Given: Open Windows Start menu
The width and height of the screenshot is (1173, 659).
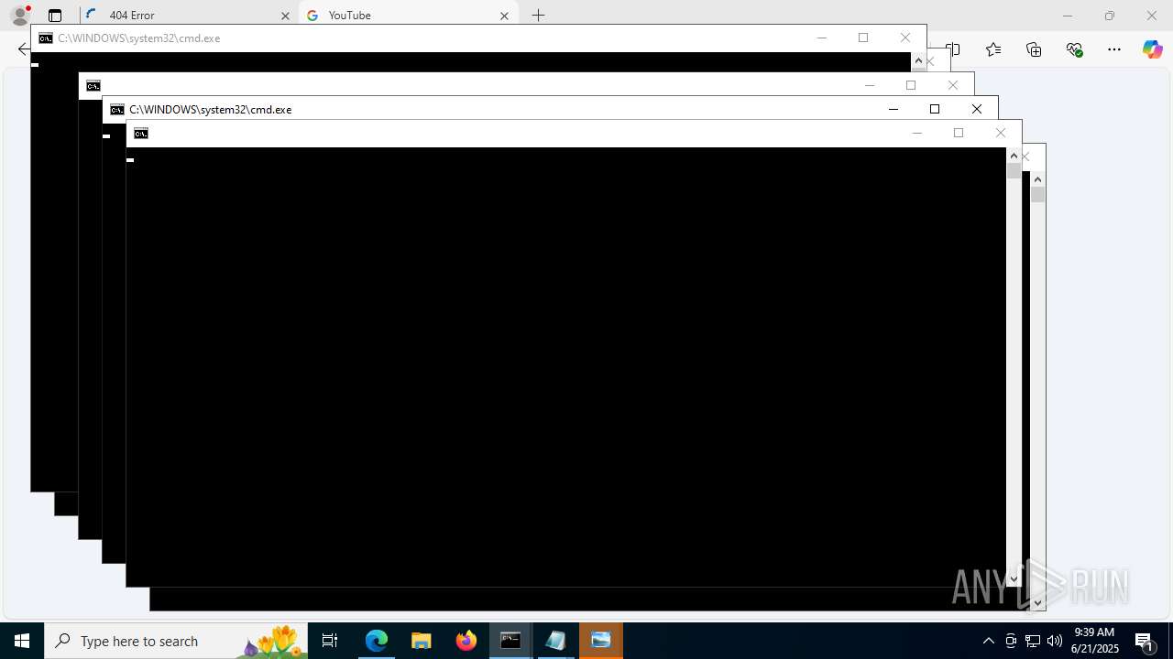Looking at the screenshot, I should pyautogui.click(x=22, y=641).
